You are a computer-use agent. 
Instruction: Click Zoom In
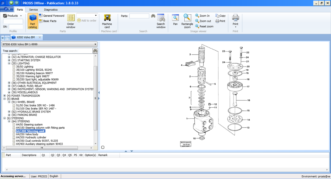click(202, 16)
